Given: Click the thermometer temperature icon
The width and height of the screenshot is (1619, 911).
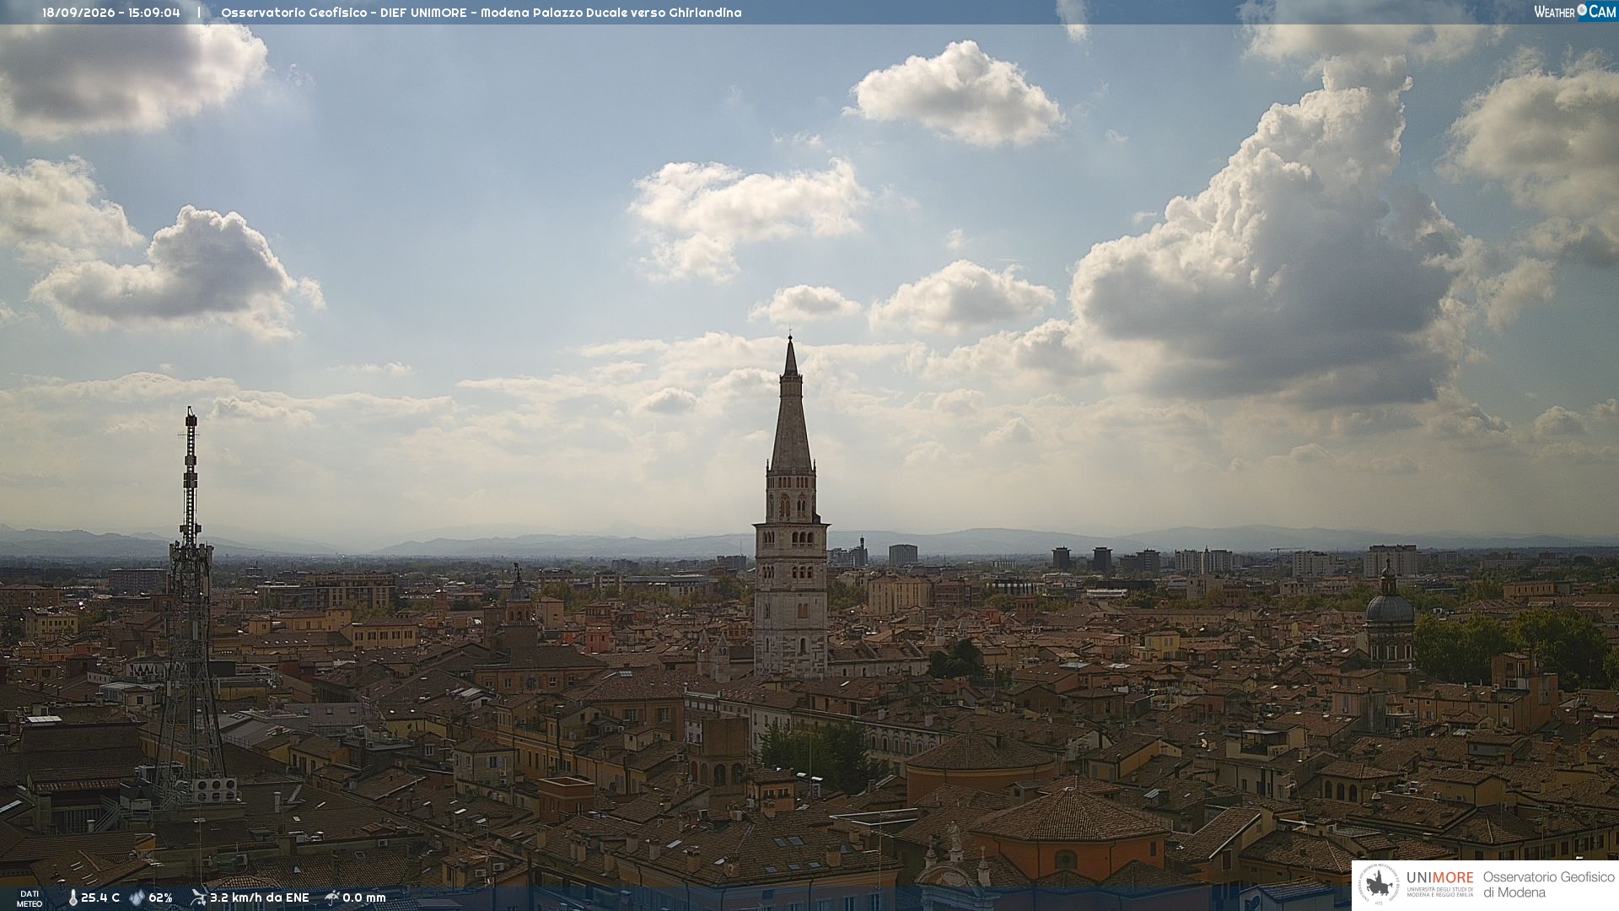Looking at the screenshot, I should [x=73, y=898].
